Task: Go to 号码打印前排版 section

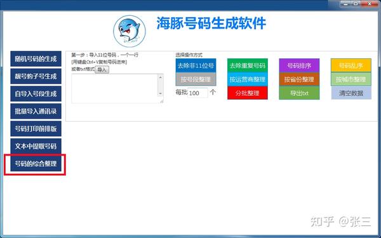Action: tap(36, 129)
